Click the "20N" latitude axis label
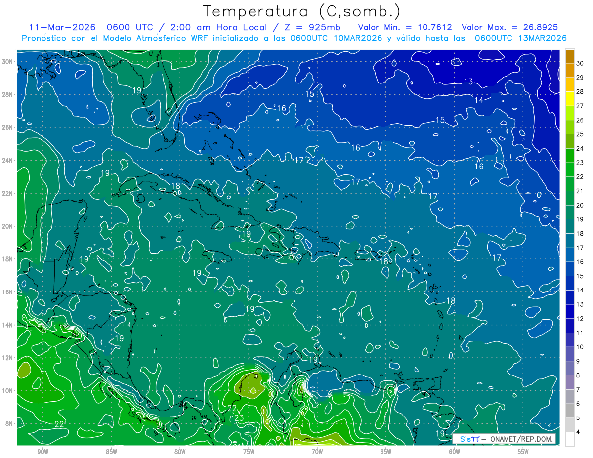 pyautogui.click(x=8, y=226)
